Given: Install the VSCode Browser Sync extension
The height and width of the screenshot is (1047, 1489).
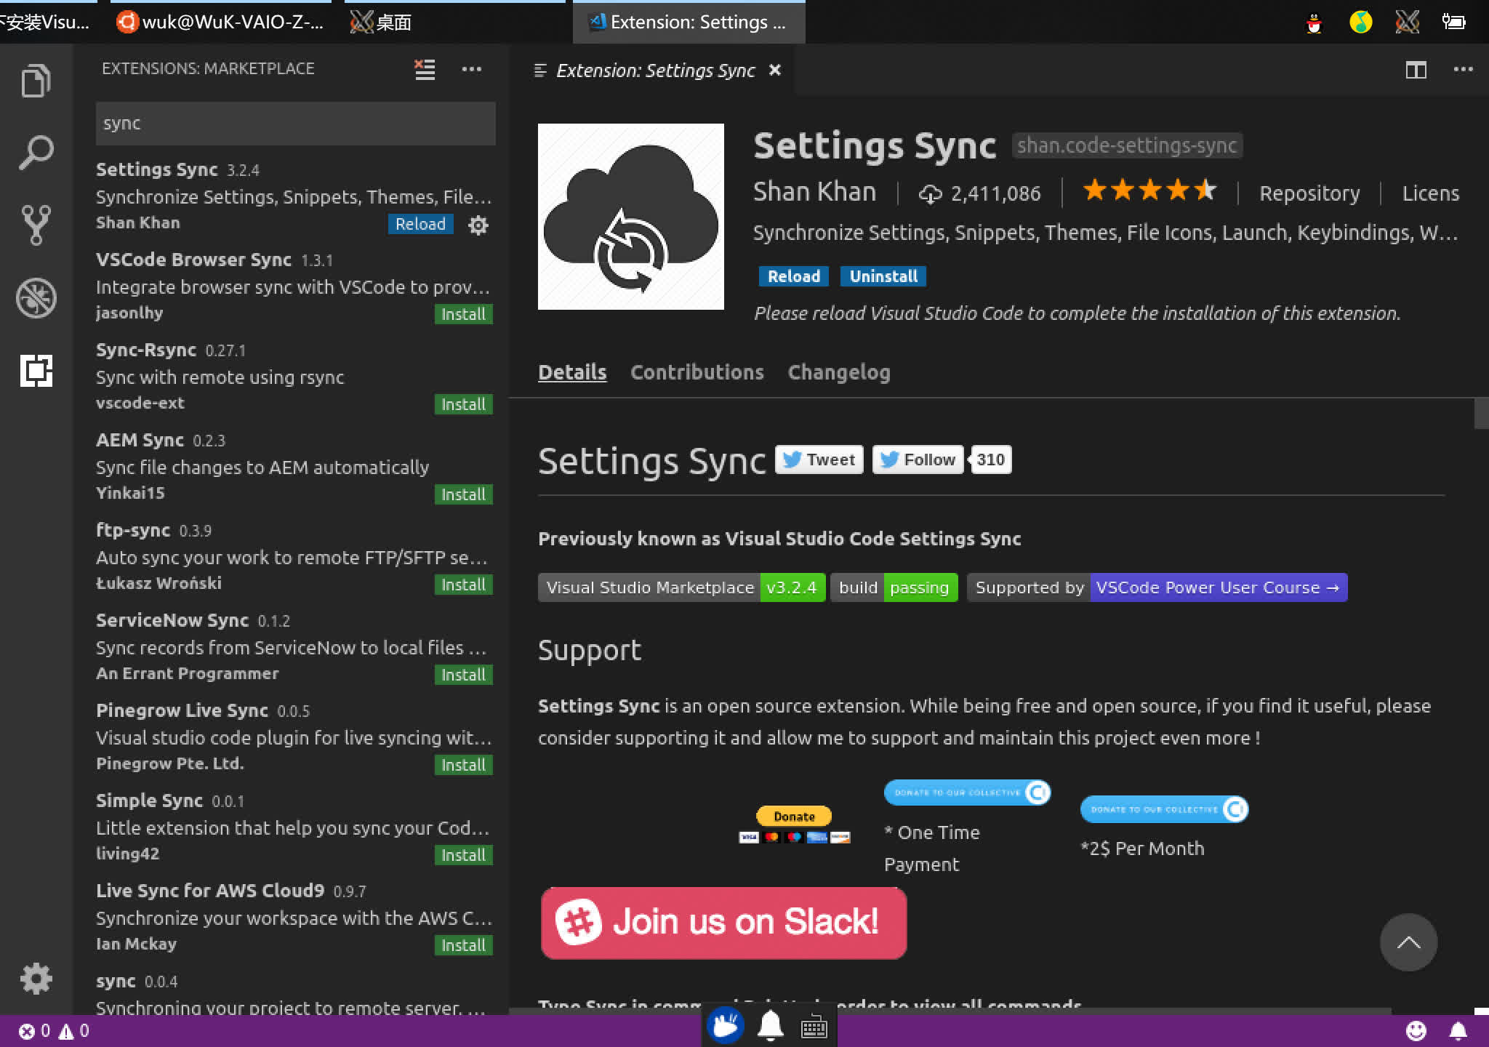Looking at the screenshot, I should coord(462,314).
